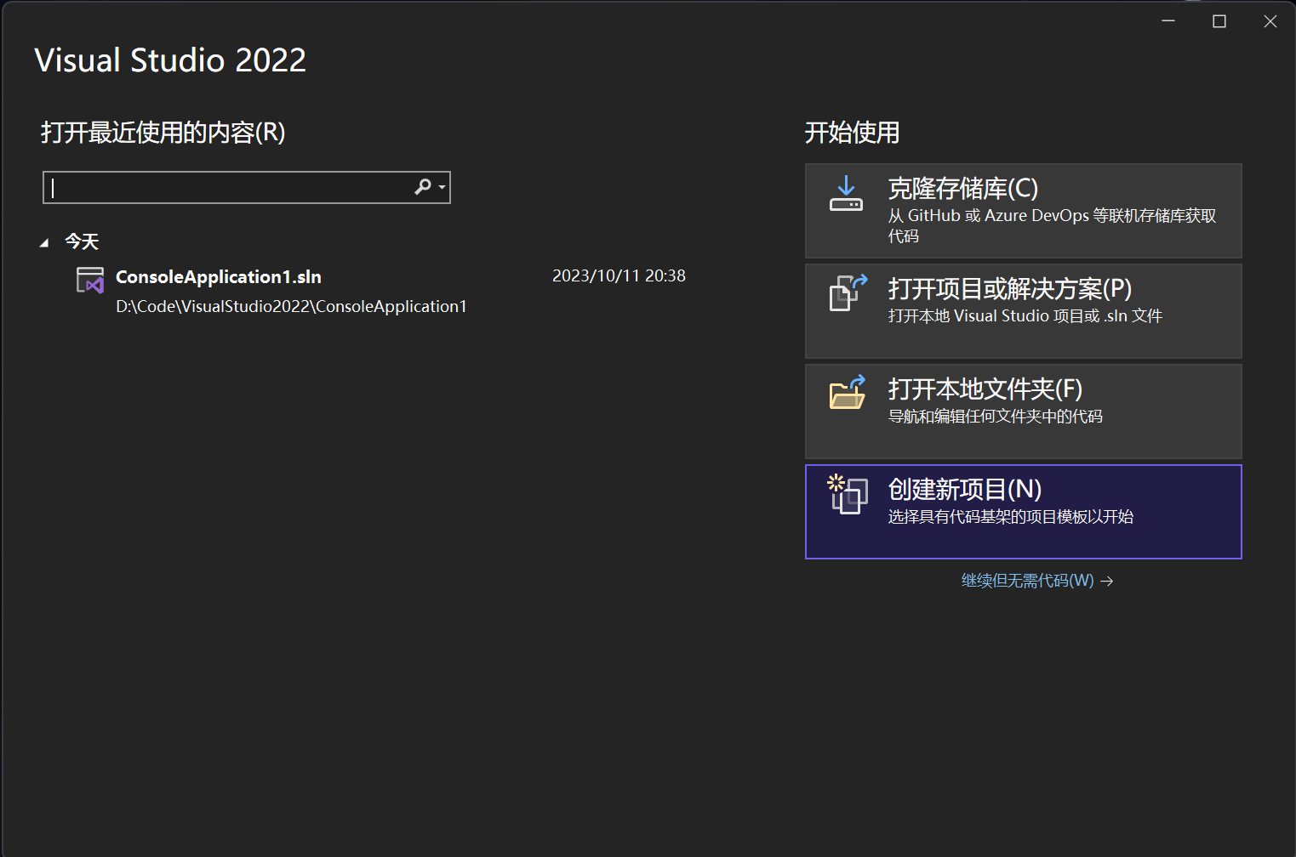Open ConsoleApplication1.sln from recent list
The image size is (1296, 857).
click(218, 276)
